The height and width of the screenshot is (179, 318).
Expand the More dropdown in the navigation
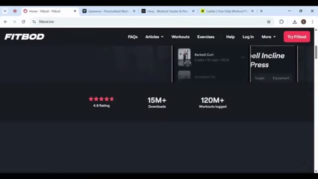pyautogui.click(x=268, y=37)
